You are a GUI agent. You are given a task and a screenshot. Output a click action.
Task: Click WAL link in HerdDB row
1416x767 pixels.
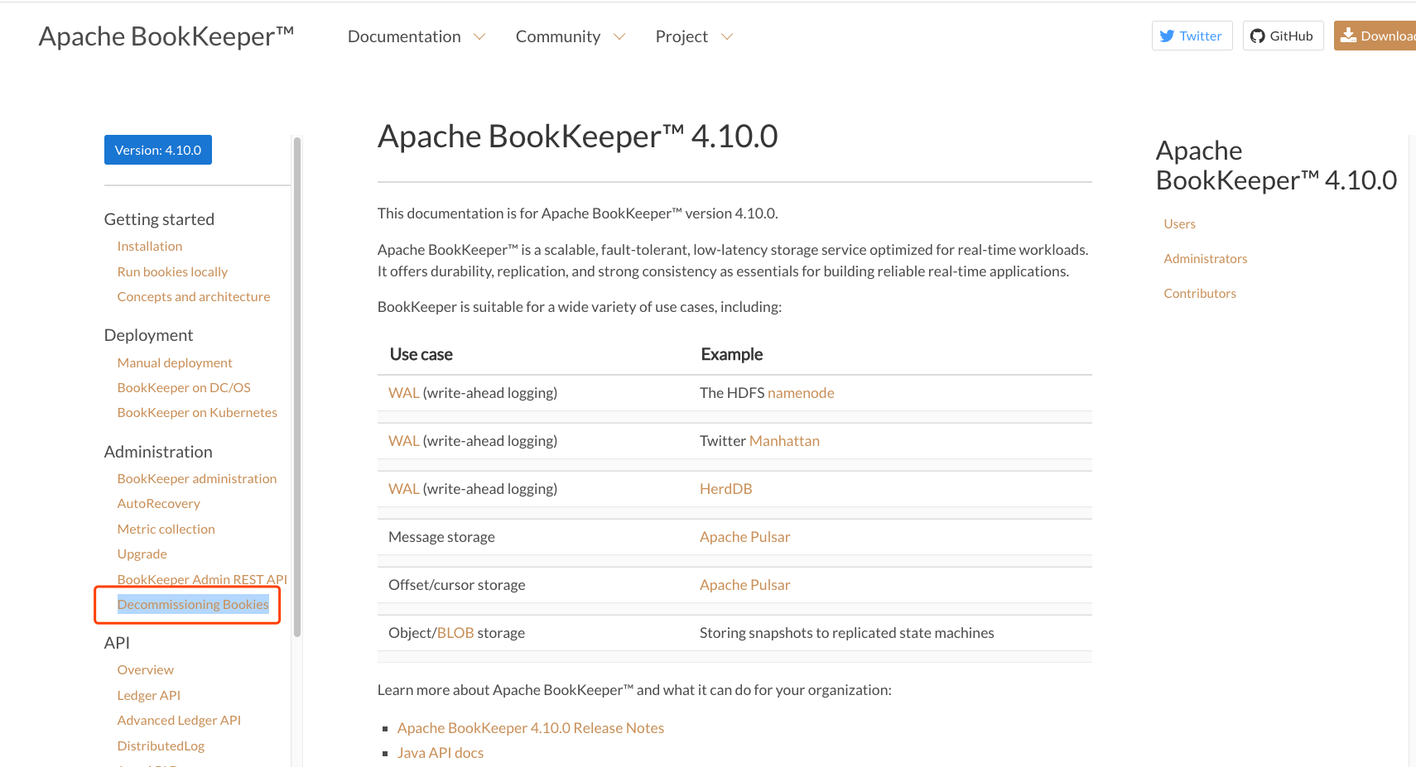[x=404, y=489]
